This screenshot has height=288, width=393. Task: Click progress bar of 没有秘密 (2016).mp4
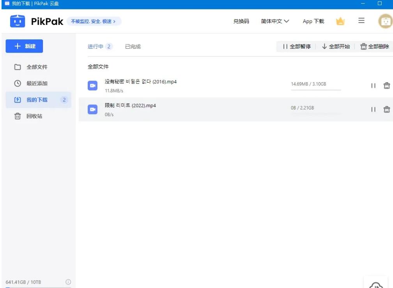(x=316, y=90)
